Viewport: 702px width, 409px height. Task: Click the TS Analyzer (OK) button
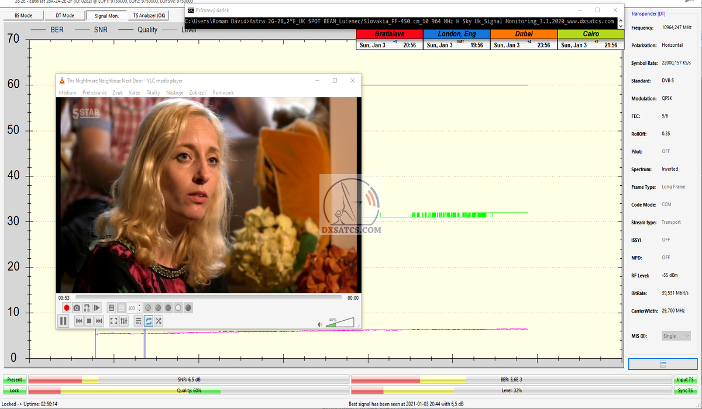pyautogui.click(x=149, y=15)
